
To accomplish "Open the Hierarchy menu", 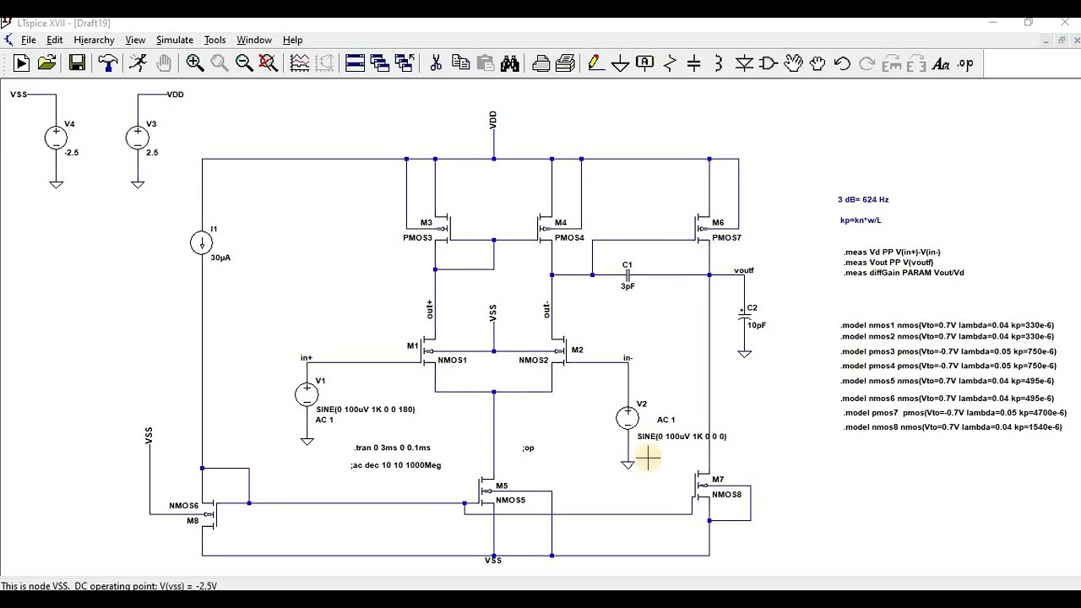I will 94,40.
